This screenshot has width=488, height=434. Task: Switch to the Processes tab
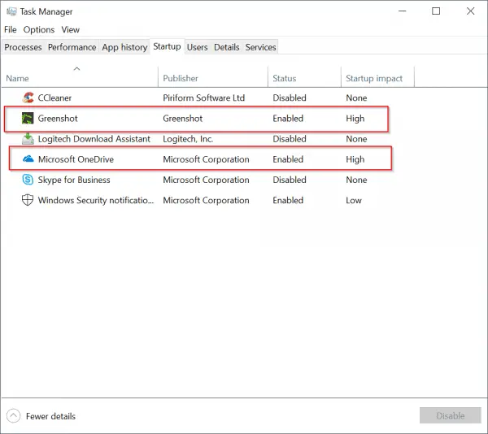pos(23,47)
